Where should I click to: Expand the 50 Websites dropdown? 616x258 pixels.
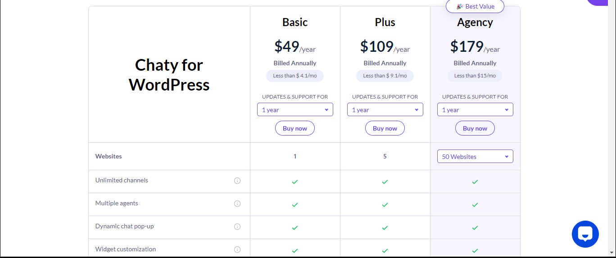click(x=475, y=156)
